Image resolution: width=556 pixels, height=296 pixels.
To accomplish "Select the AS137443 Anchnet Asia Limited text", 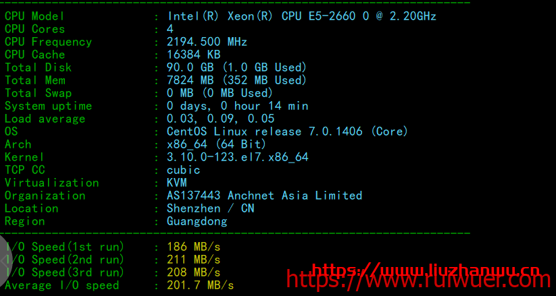I will click(x=264, y=196).
